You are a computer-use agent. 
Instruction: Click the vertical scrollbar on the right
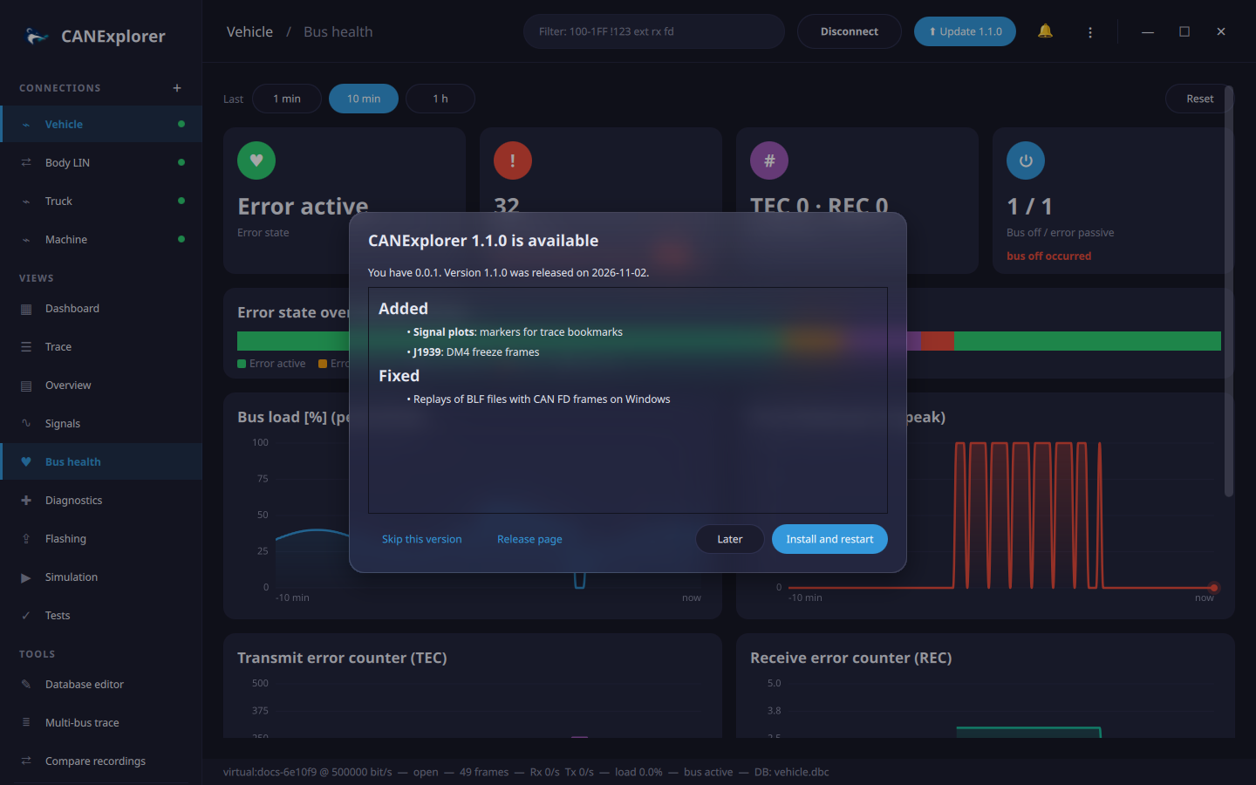point(1229,290)
